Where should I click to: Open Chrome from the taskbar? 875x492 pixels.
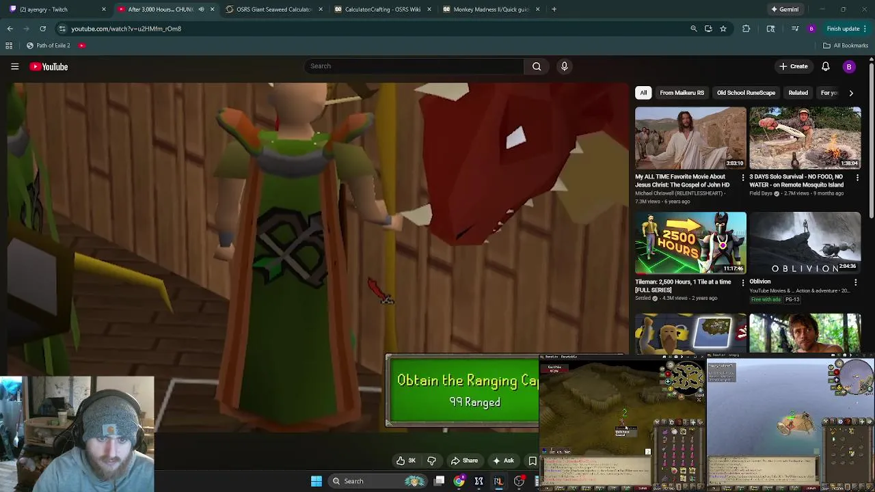click(x=459, y=481)
